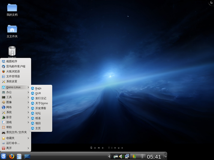Select the Qomo Linux menu item

pyautogui.click(x=15, y=87)
